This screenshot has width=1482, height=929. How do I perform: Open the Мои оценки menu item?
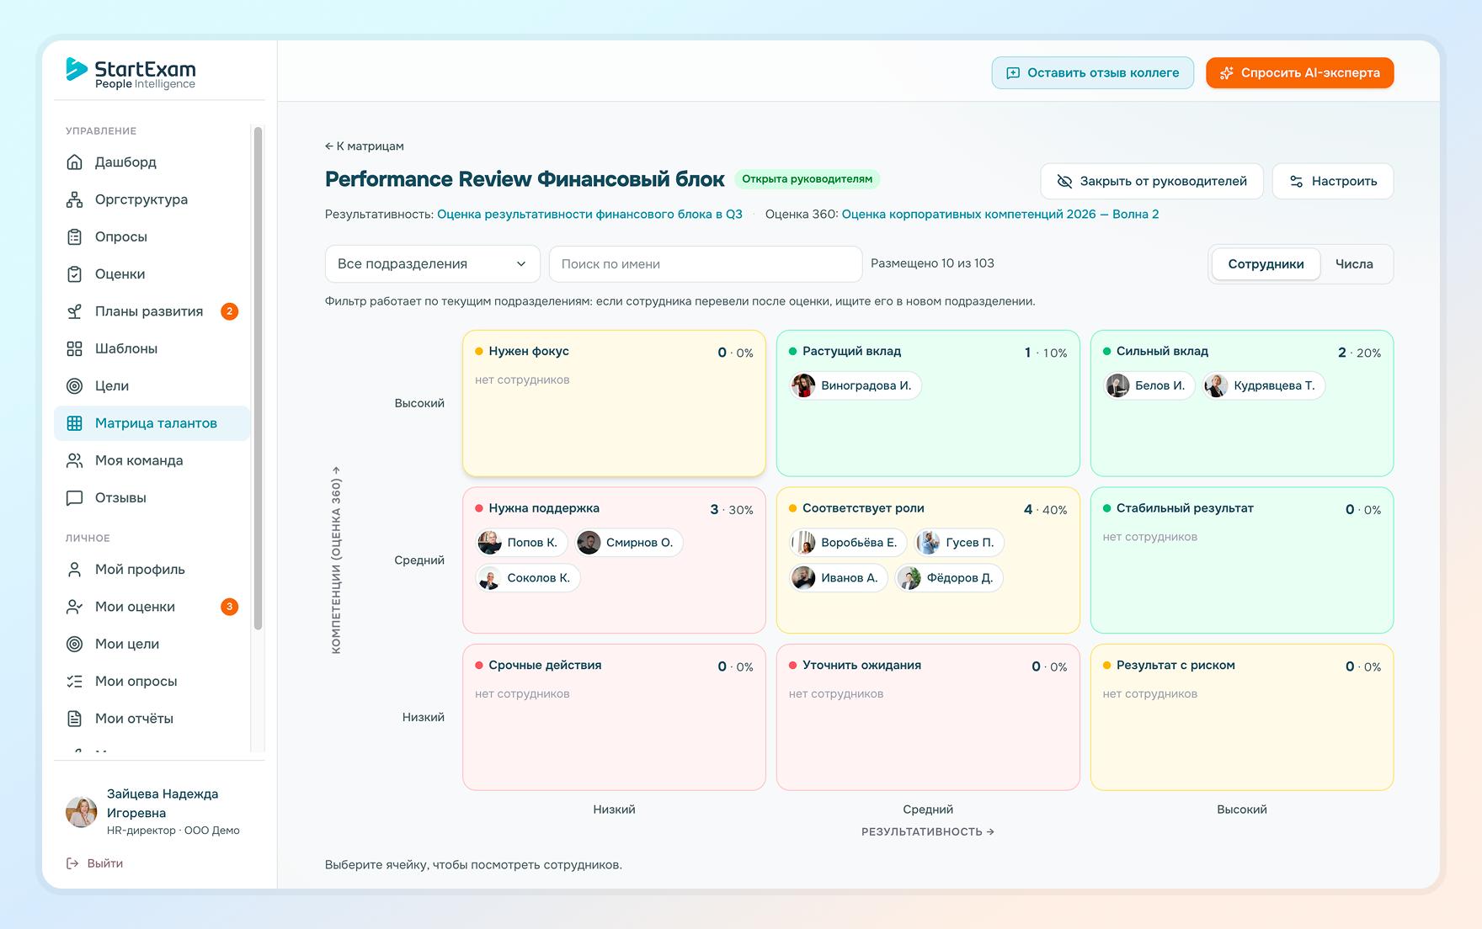[x=152, y=607]
